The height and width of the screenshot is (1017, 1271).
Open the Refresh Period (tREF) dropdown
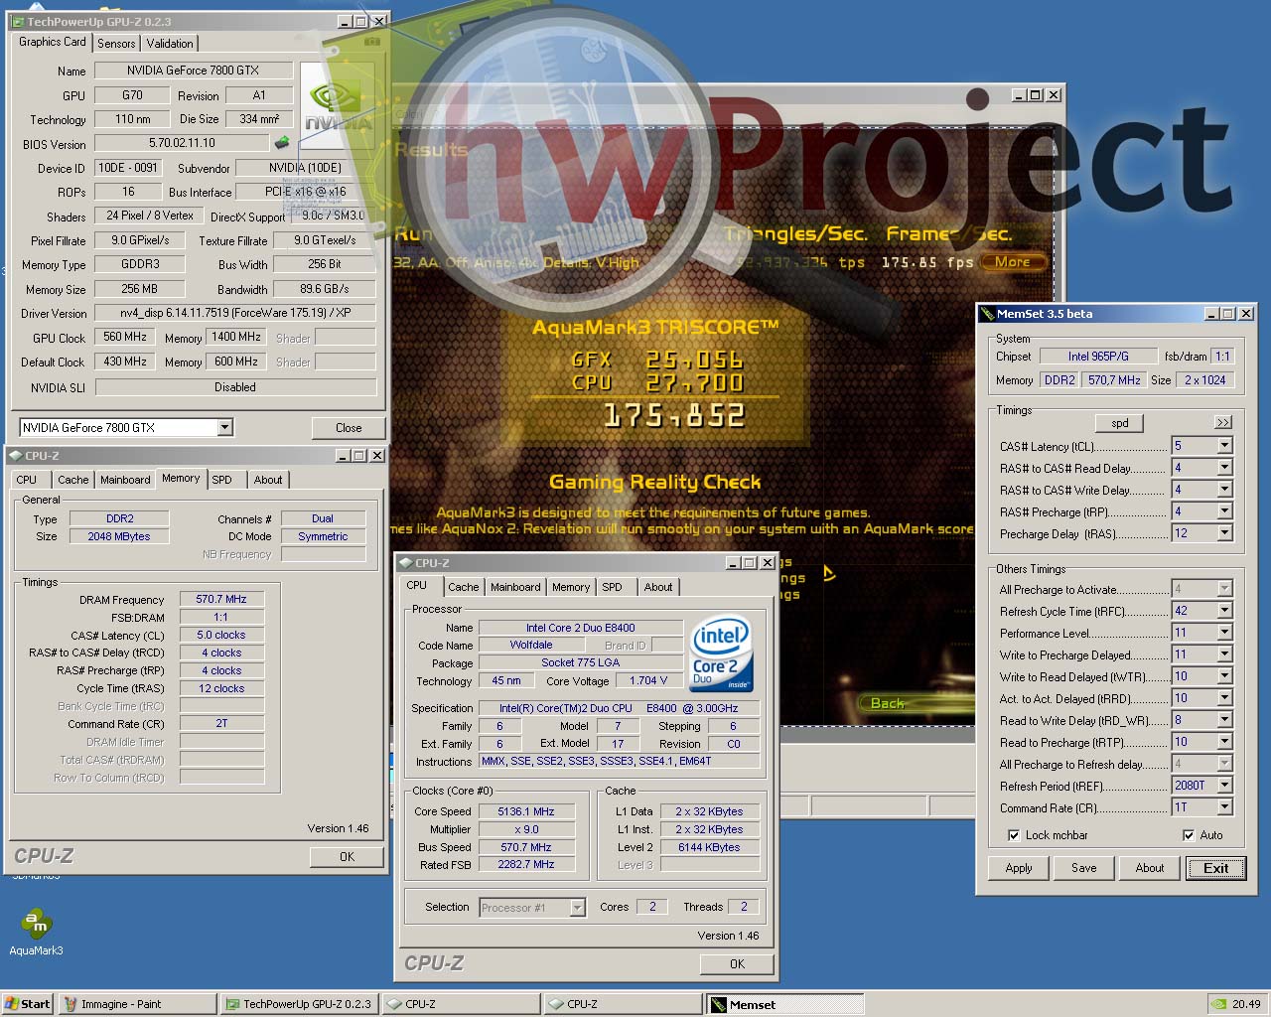click(x=1224, y=786)
